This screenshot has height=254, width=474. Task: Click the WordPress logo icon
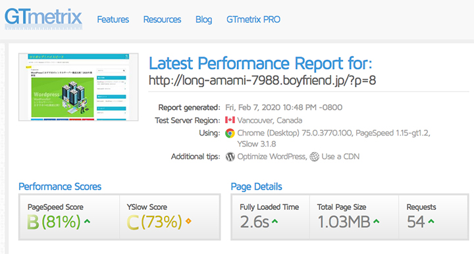coord(230,157)
